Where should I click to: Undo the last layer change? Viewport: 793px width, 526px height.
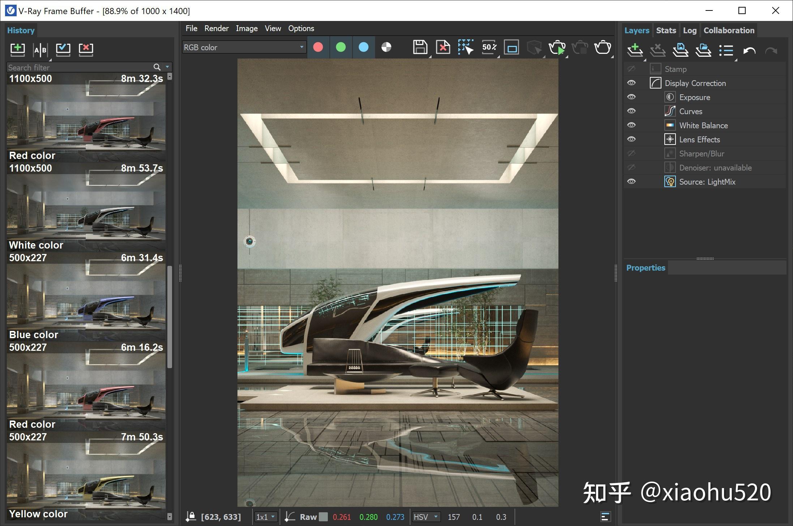[749, 51]
